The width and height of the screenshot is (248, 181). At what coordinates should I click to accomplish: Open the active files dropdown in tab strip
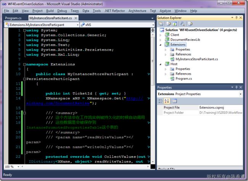152,18
